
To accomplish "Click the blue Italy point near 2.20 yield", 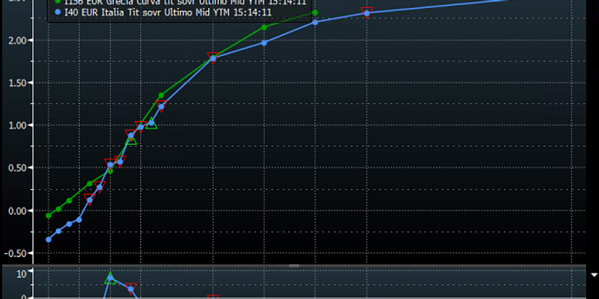I will coord(315,22).
